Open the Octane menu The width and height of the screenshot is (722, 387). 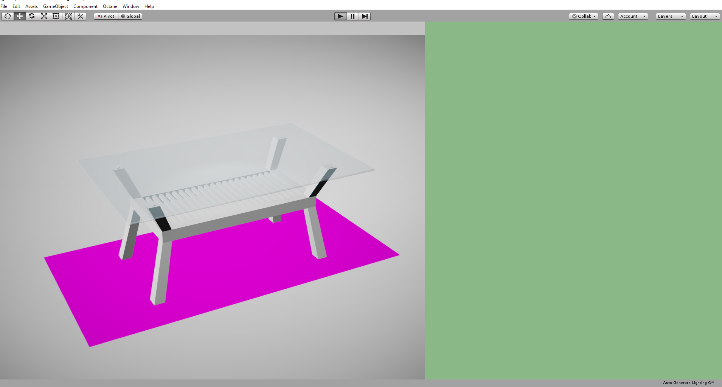110,6
